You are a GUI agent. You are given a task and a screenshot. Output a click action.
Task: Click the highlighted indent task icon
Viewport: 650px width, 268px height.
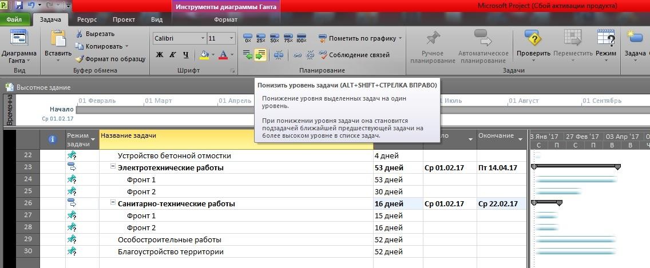pyautogui.click(x=260, y=55)
